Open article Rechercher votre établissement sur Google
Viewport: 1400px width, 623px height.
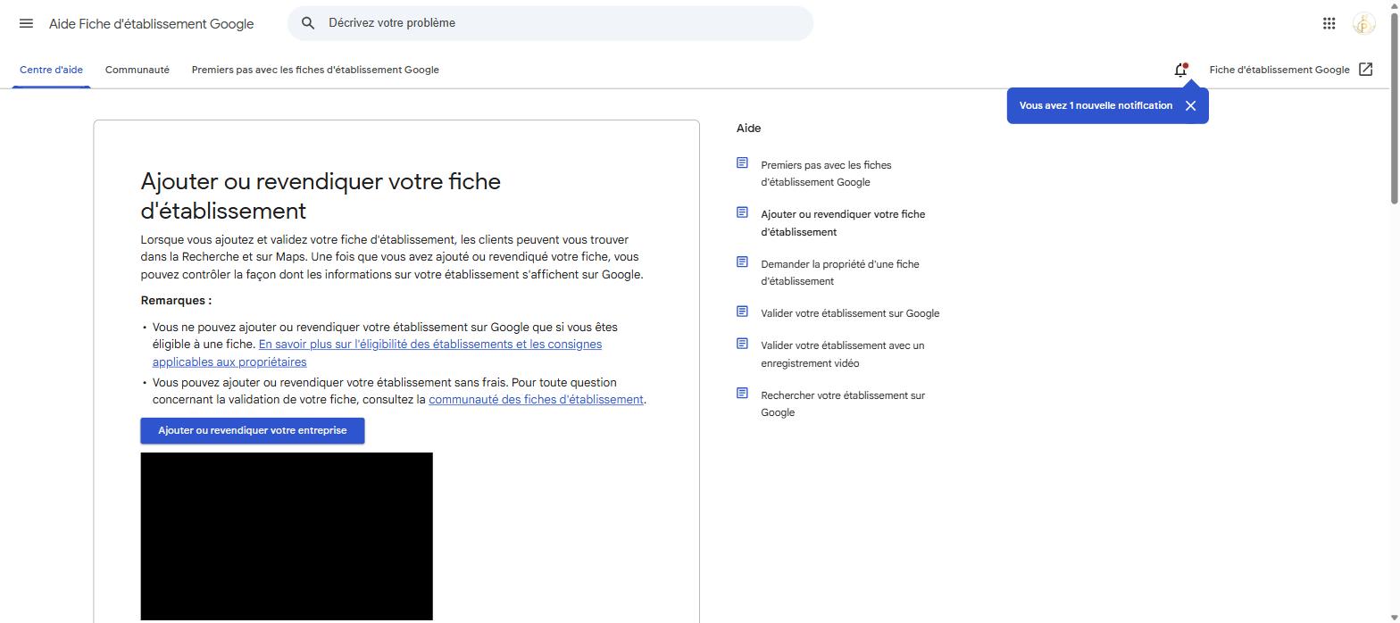[x=842, y=403]
